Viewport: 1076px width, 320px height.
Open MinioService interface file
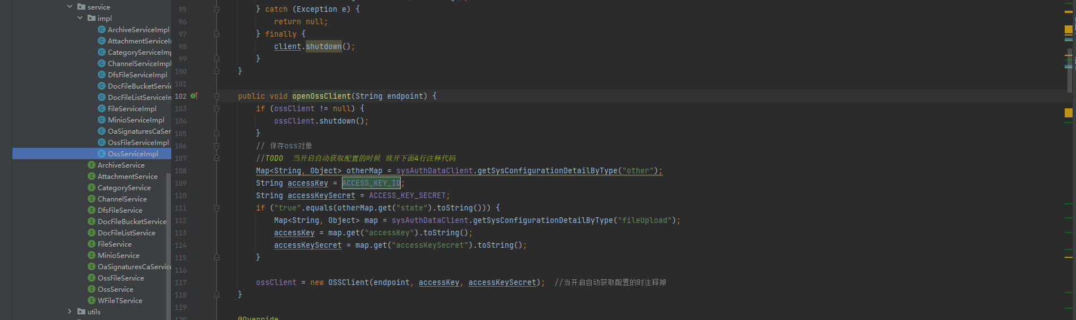[119, 255]
